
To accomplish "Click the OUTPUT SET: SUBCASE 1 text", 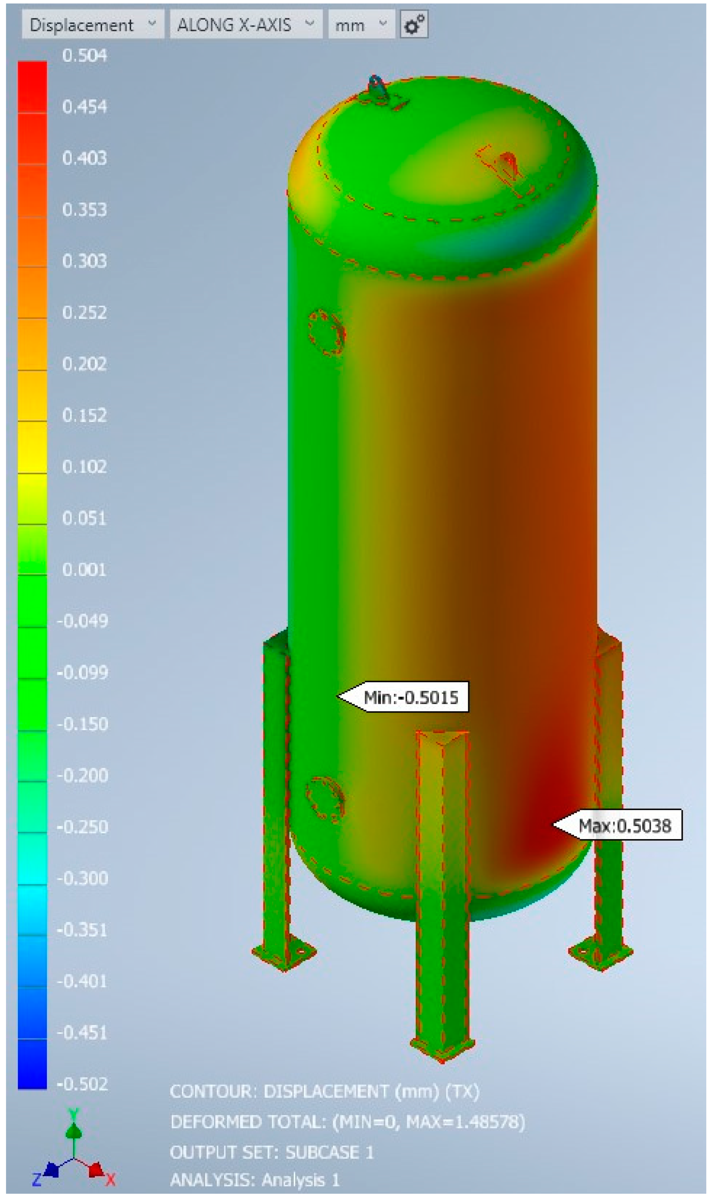I will coord(272,1152).
